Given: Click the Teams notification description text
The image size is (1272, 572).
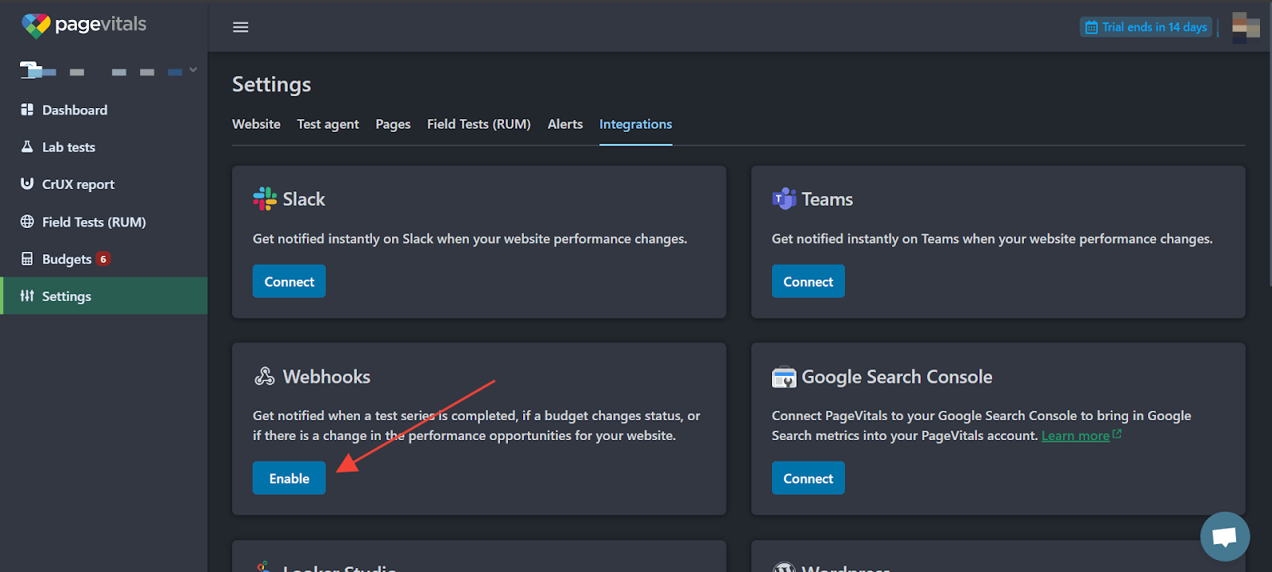Looking at the screenshot, I should (x=992, y=238).
